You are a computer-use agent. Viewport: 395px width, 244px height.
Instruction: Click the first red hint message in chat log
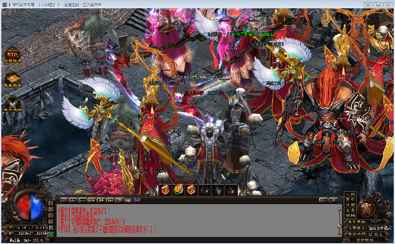(84, 209)
